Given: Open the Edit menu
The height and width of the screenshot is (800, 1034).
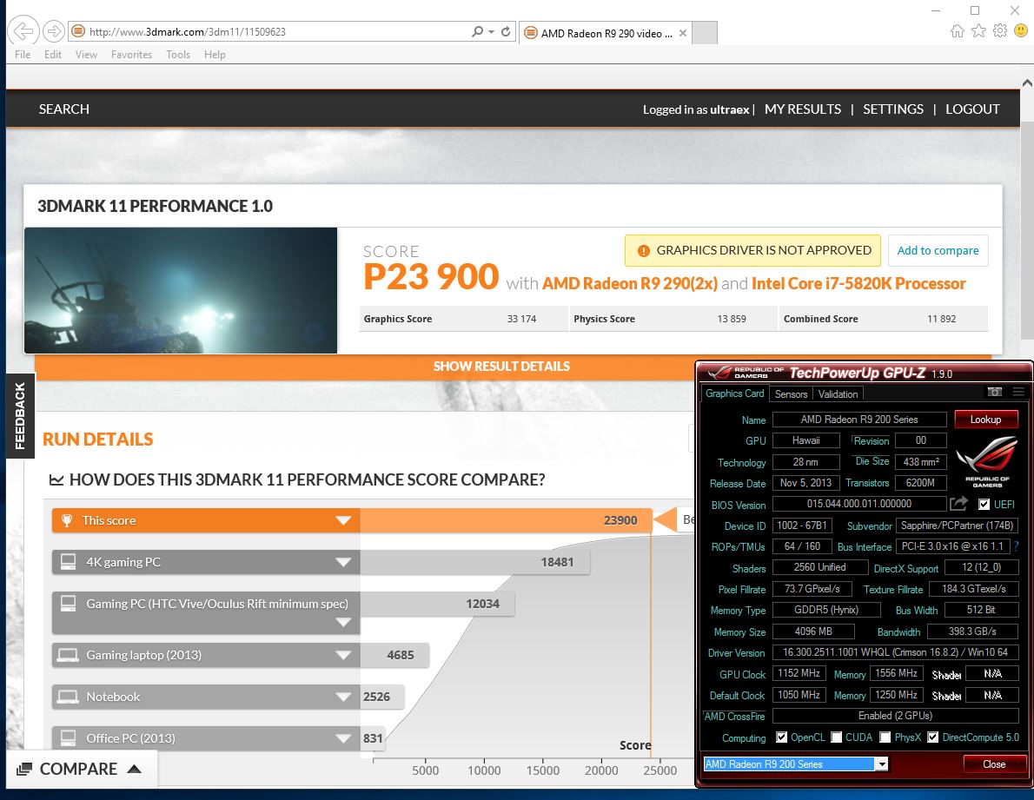Looking at the screenshot, I should [53, 55].
